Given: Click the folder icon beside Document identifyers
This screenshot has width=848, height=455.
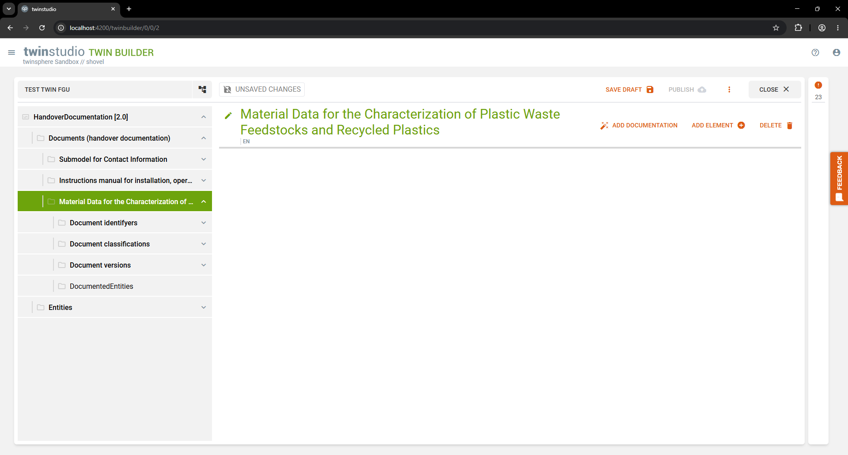Looking at the screenshot, I should [x=62, y=223].
